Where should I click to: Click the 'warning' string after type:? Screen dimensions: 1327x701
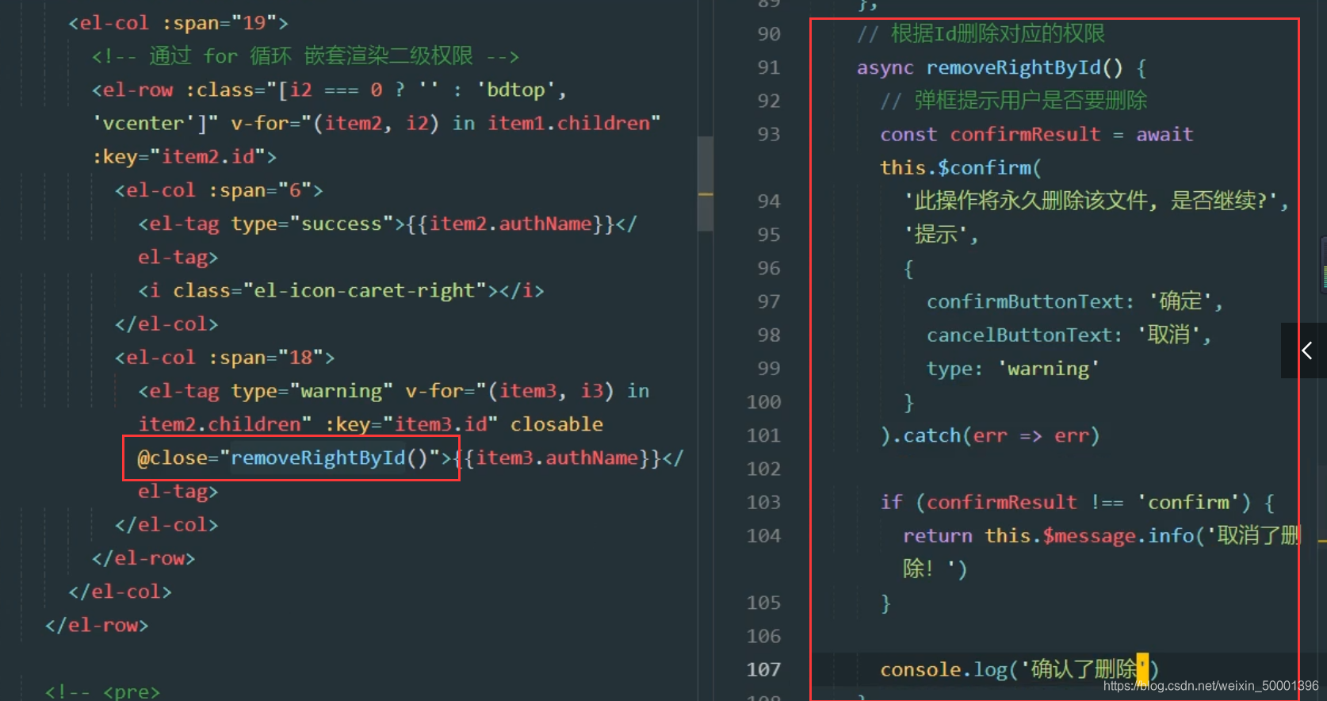[1049, 369]
